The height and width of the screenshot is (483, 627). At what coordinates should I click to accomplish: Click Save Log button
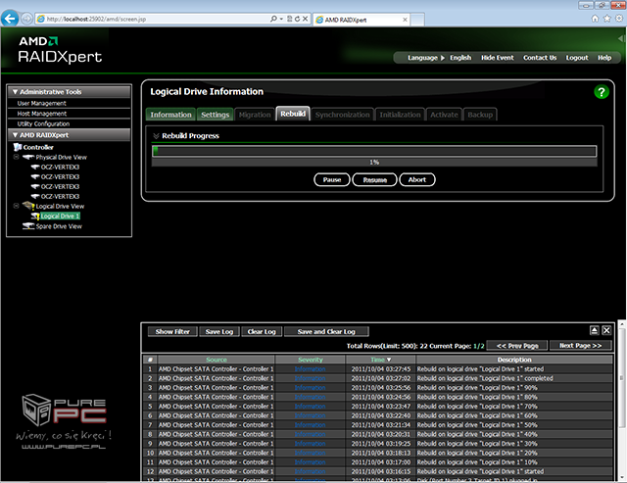coord(219,331)
